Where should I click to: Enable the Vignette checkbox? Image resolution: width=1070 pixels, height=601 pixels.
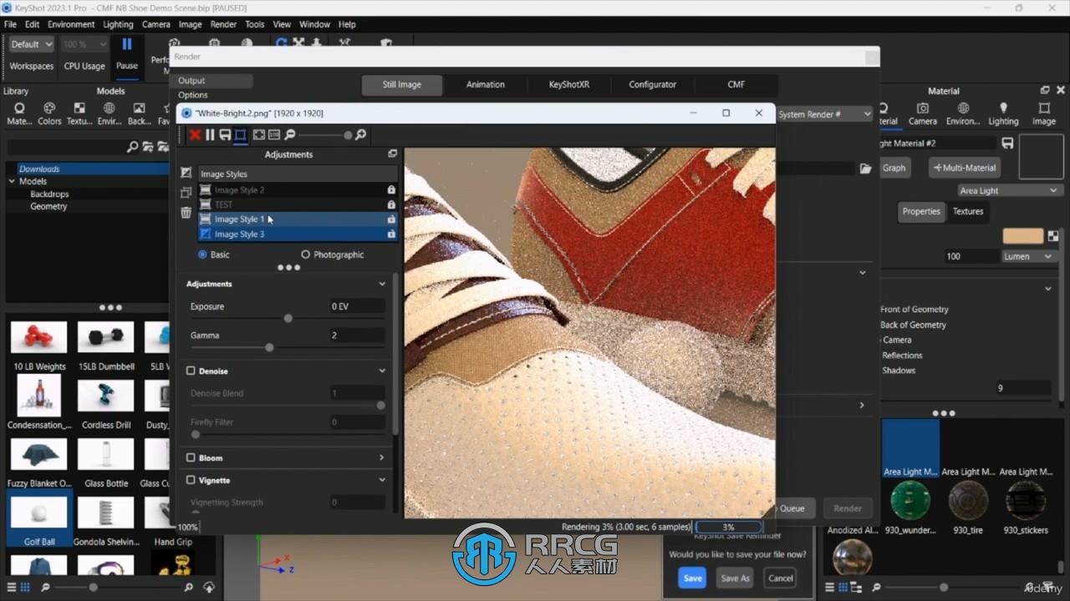191,480
